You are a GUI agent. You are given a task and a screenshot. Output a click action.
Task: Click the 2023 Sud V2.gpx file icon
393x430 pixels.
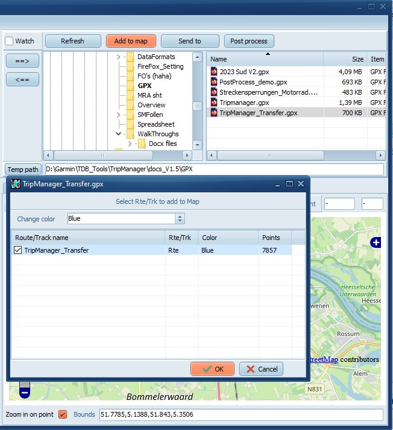point(214,72)
